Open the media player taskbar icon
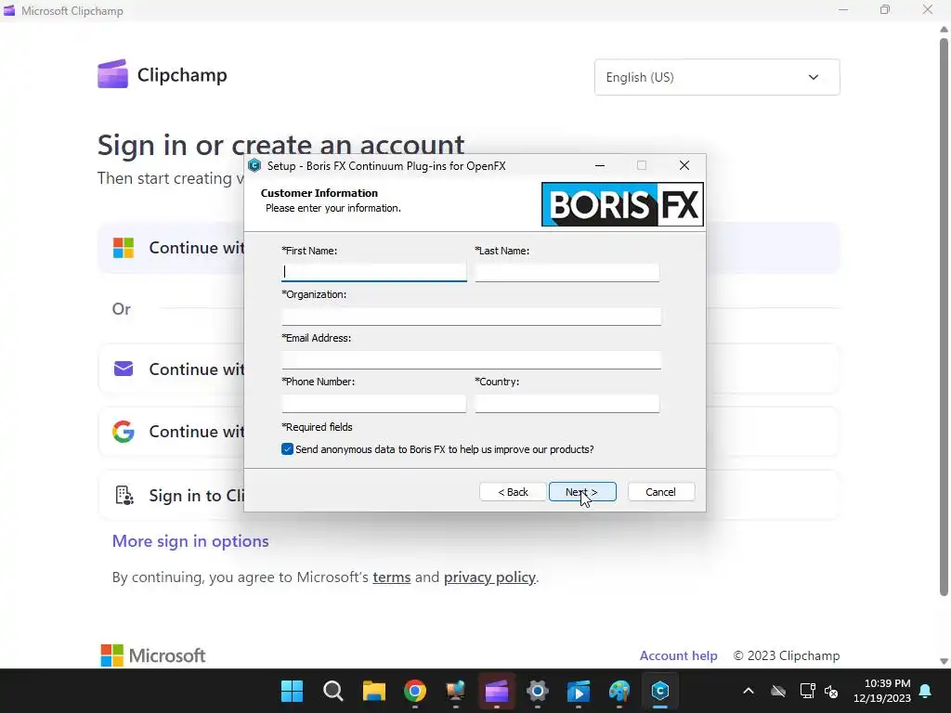Screen dimensions: 951x713 click(x=579, y=691)
